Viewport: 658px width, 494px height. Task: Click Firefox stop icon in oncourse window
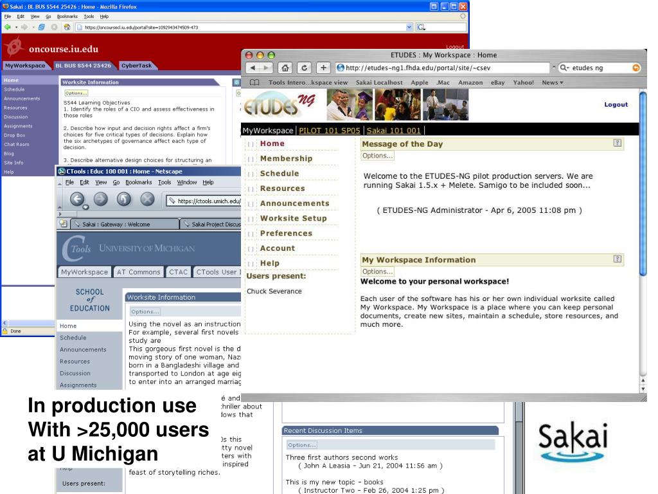coord(54,27)
